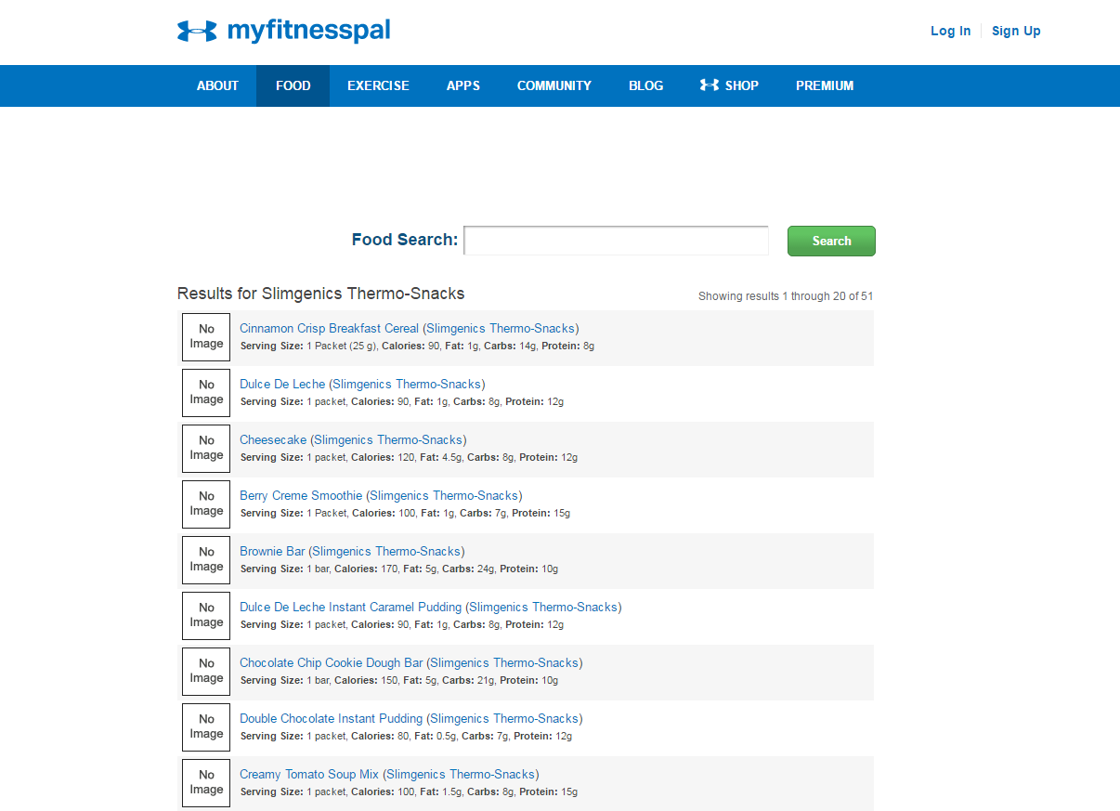The width and height of the screenshot is (1120, 811).
Task: Open the Brownie Bar result link
Action: pos(352,551)
